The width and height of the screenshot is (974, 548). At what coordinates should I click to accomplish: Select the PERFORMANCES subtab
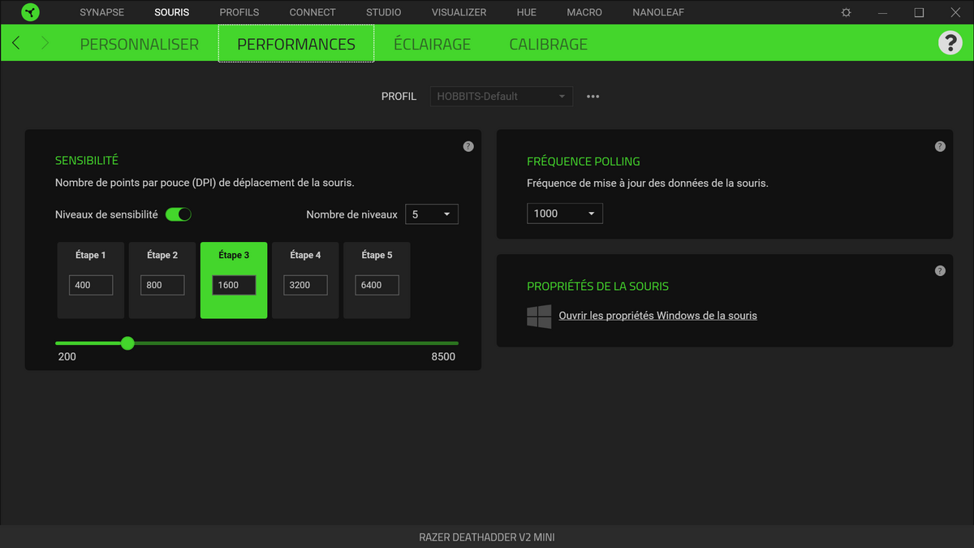coord(296,45)
